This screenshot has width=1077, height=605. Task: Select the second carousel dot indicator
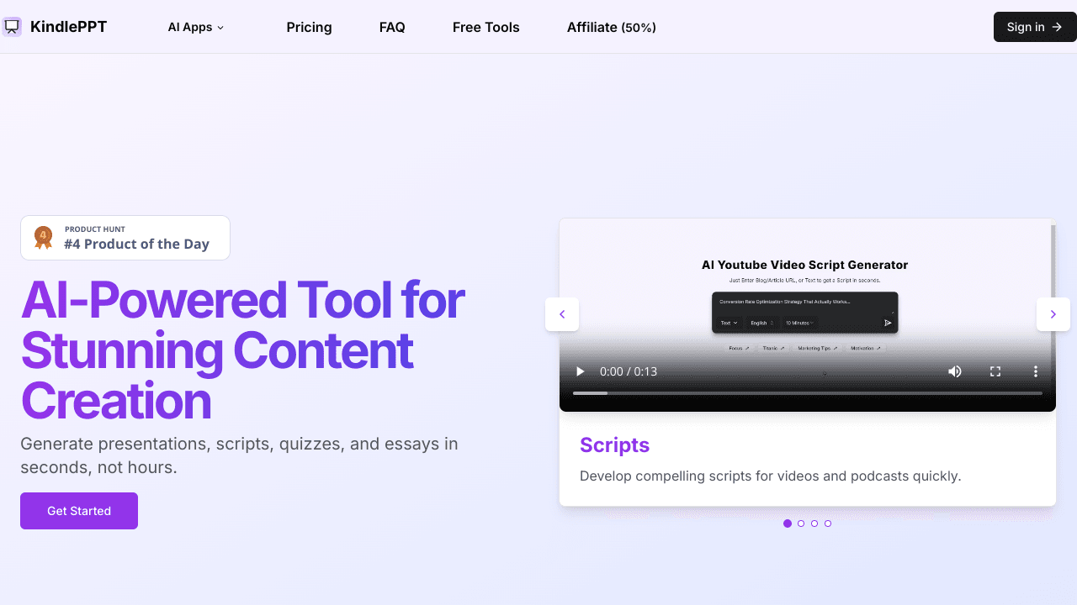(x=801, y=523)
